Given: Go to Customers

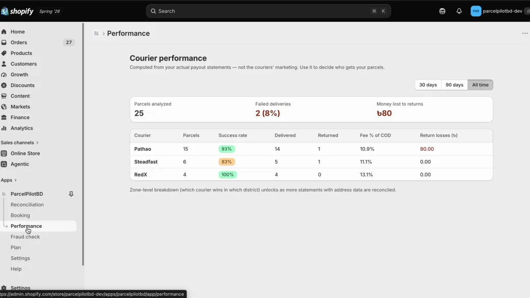Looking at the screenshot, I should [x=23, y=64].
